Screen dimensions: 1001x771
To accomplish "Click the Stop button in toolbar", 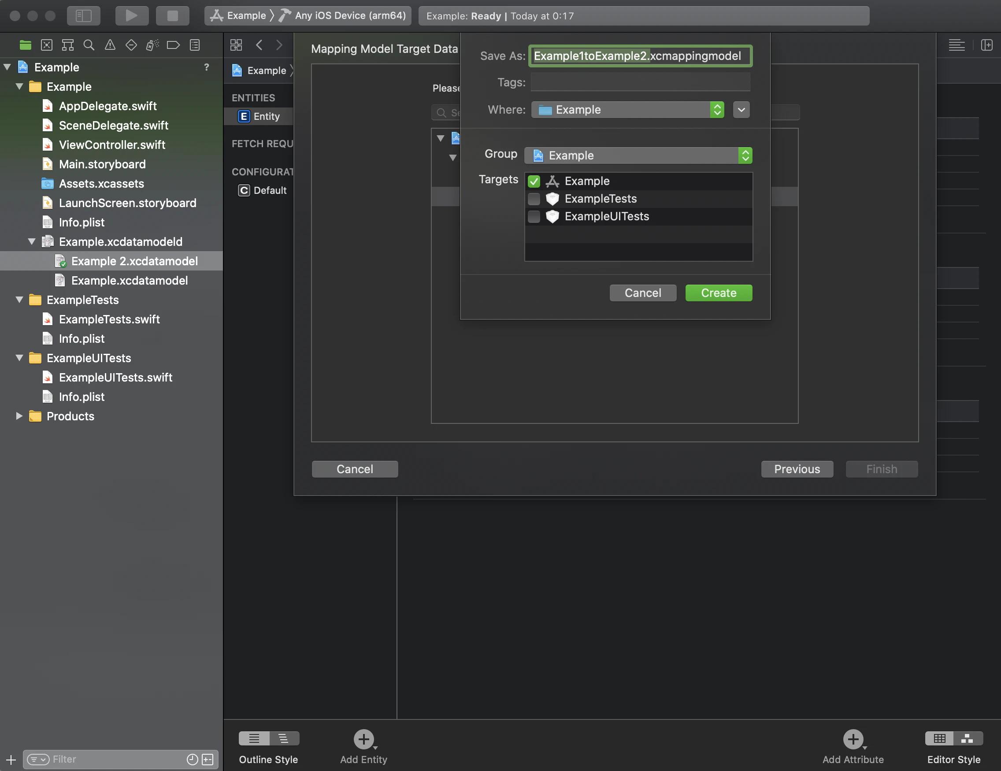I will [172, 15].
